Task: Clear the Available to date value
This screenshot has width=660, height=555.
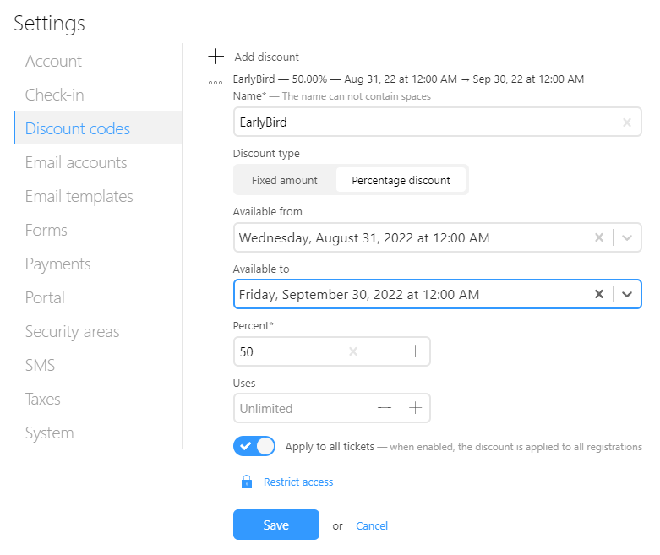Action: [599, 295]
